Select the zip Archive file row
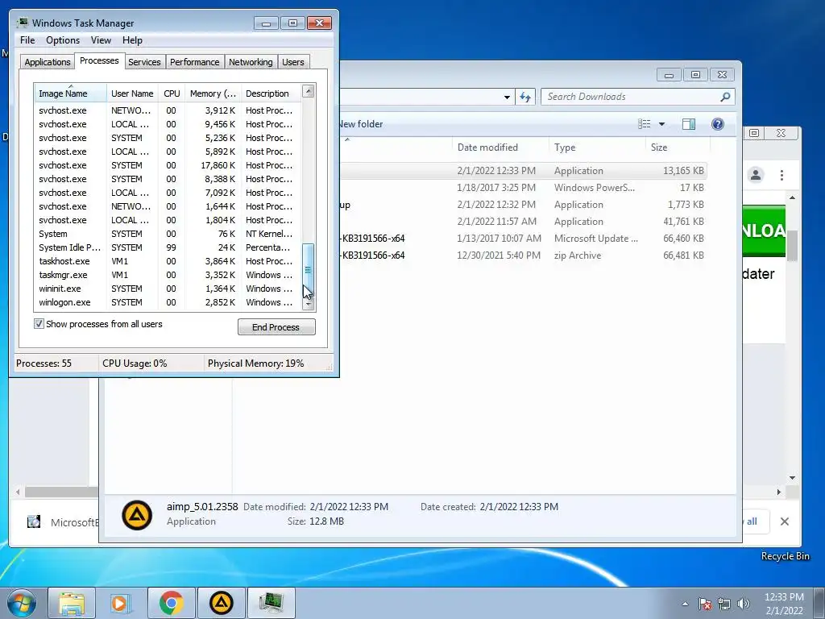The image size is (825, 619). coord(522,255)
